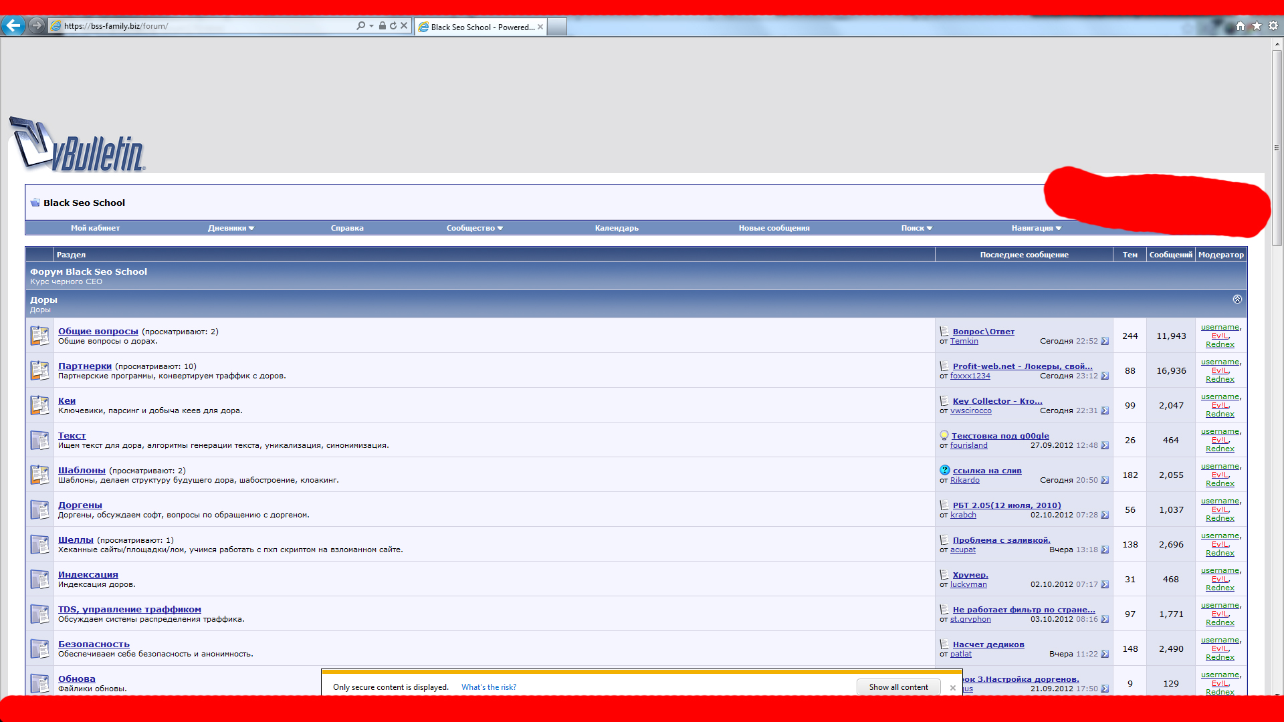Open Шаблоны forum link

pyautogui.click(x=82, y=470)
